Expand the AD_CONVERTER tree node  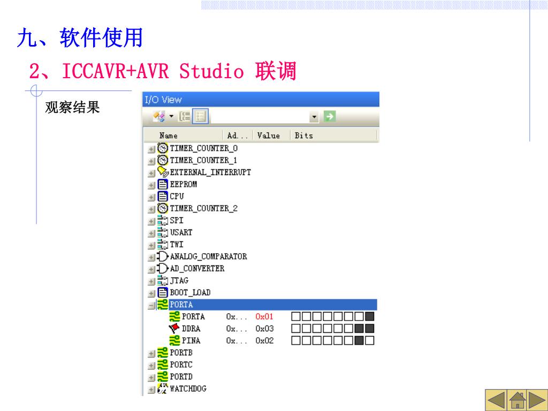click(151, 270)
